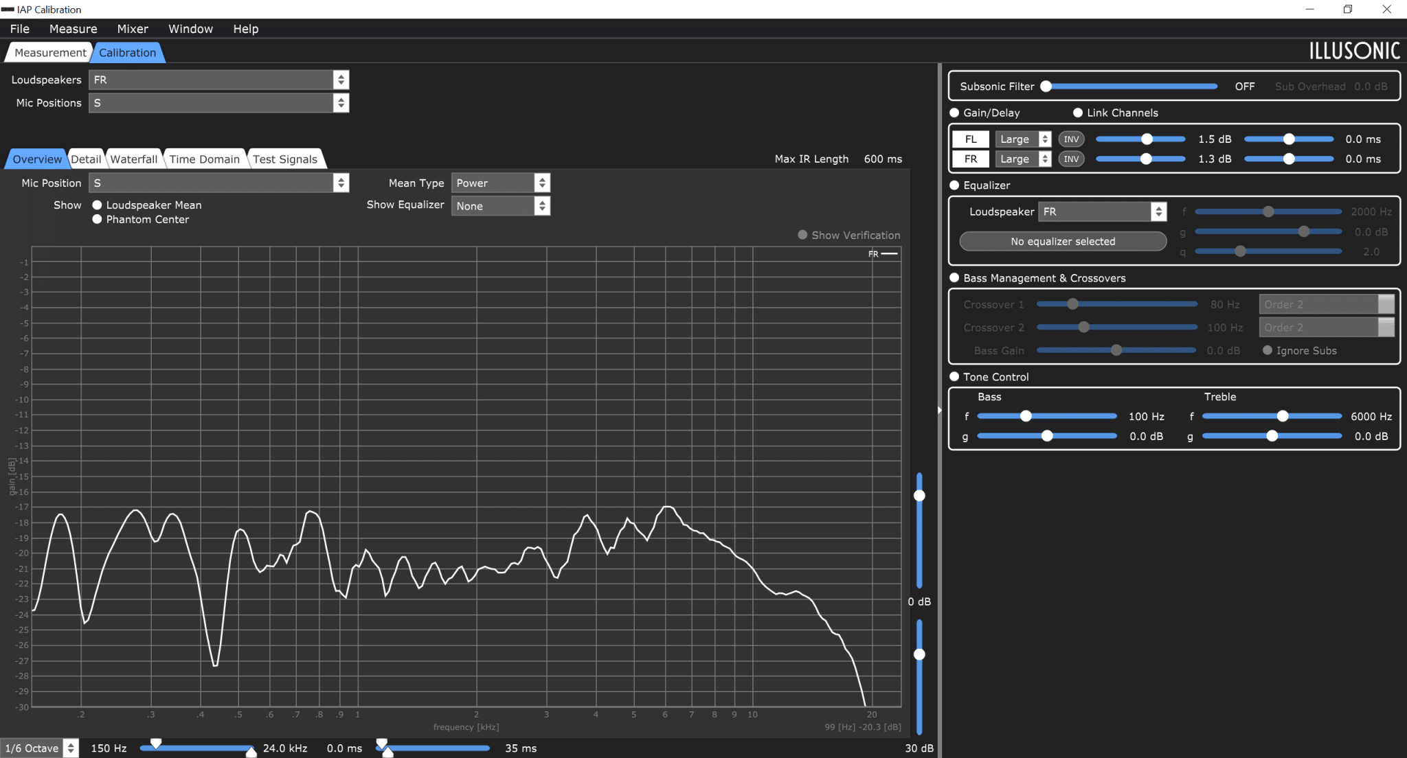
Task: Open the Show Equalizer None dropdown
Action: tap(500, 206)
